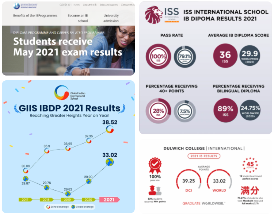274x215 pixels.
Task: Click the 36 ISS average score circle
Action: pos(225,56)
